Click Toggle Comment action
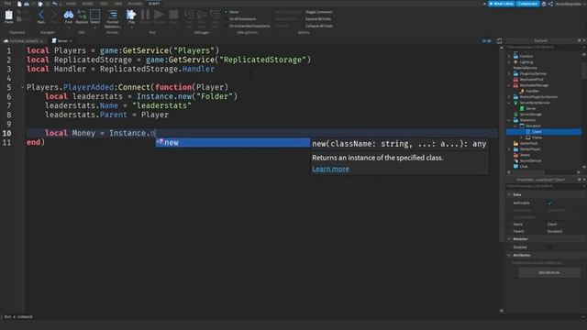 [x=318, y=12]
